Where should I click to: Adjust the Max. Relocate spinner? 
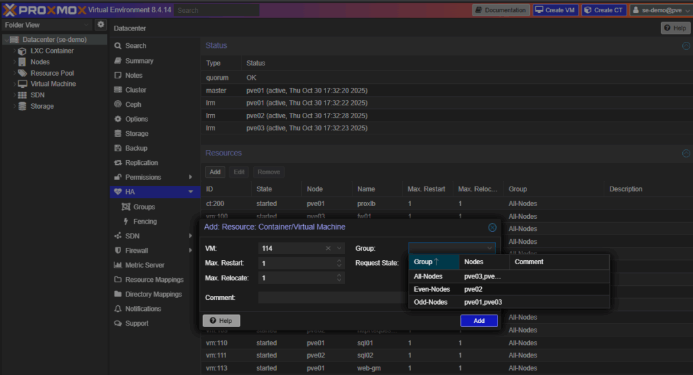pyautogui.click(x=339, y=278)
